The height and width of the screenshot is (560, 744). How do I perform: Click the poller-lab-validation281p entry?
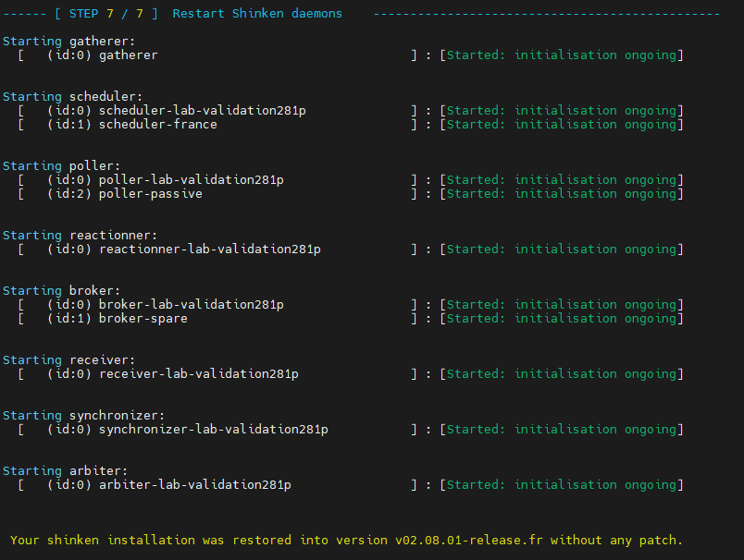click(x=191, y=180)
